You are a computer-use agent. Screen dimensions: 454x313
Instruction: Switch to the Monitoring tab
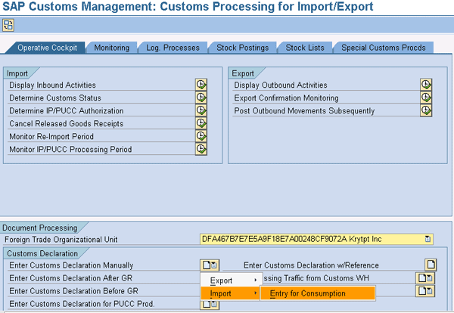click(x=111, y=48)
